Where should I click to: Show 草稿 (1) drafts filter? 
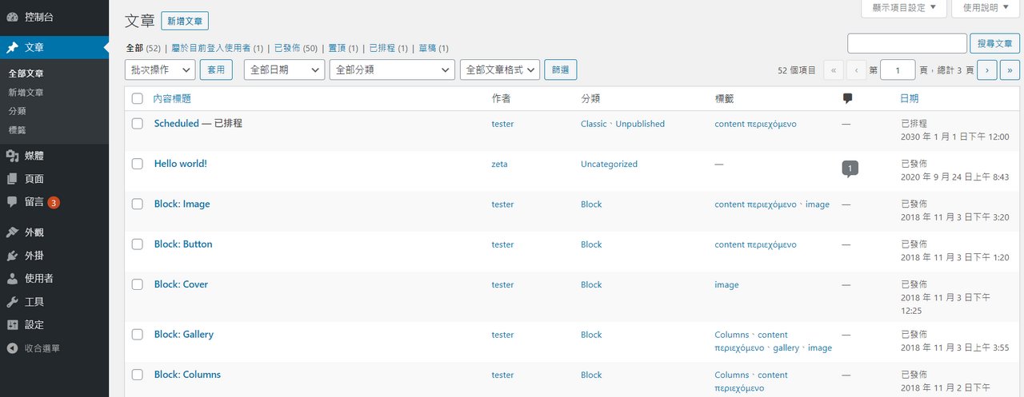[434, 49]
